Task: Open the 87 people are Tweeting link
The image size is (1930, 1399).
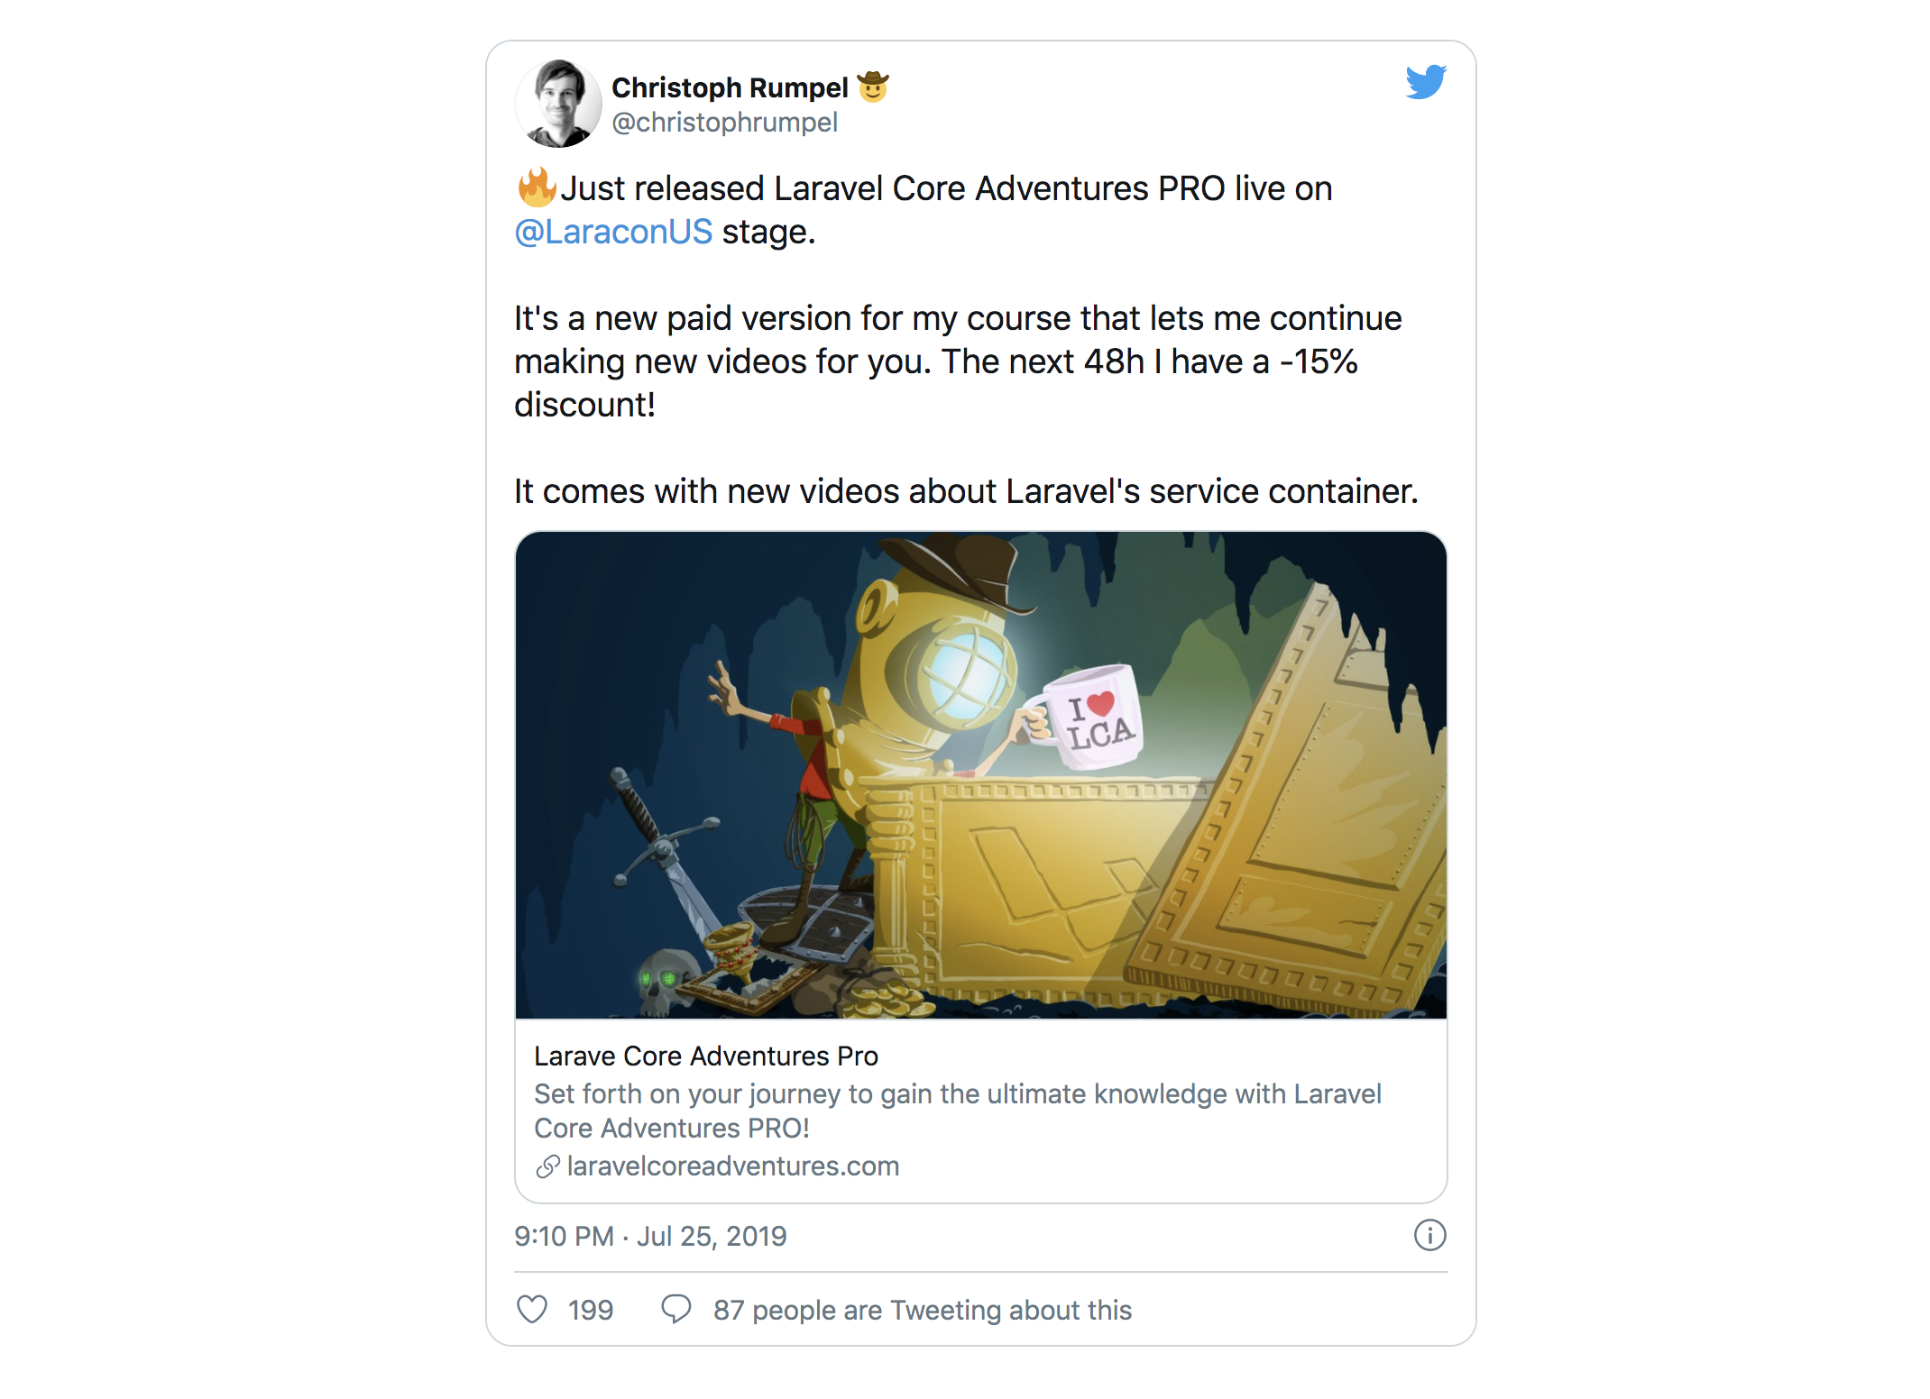Action: 923,1310
